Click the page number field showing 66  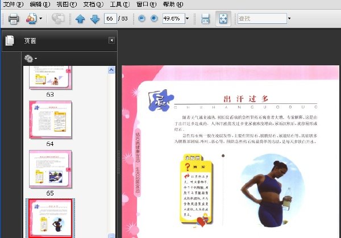(x=110, y=19)
